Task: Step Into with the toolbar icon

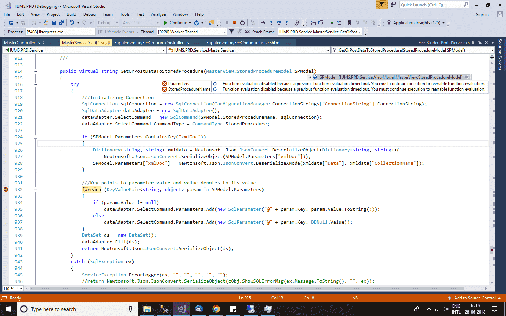Action: [271, 23]
